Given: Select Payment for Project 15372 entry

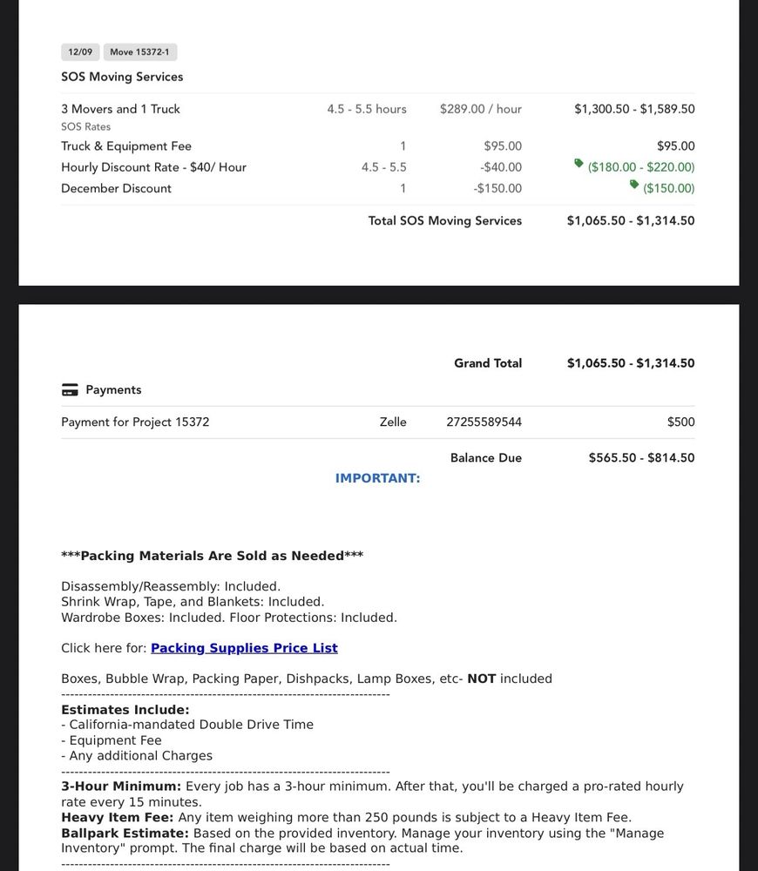Looking at the screenshot, I should pyautogui.click(x=135, y=422).
